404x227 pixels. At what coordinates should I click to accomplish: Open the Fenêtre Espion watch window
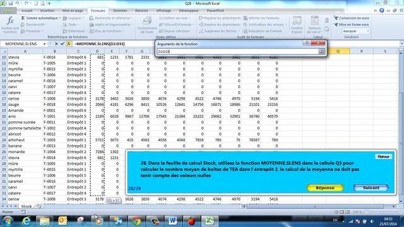(297, 25)
